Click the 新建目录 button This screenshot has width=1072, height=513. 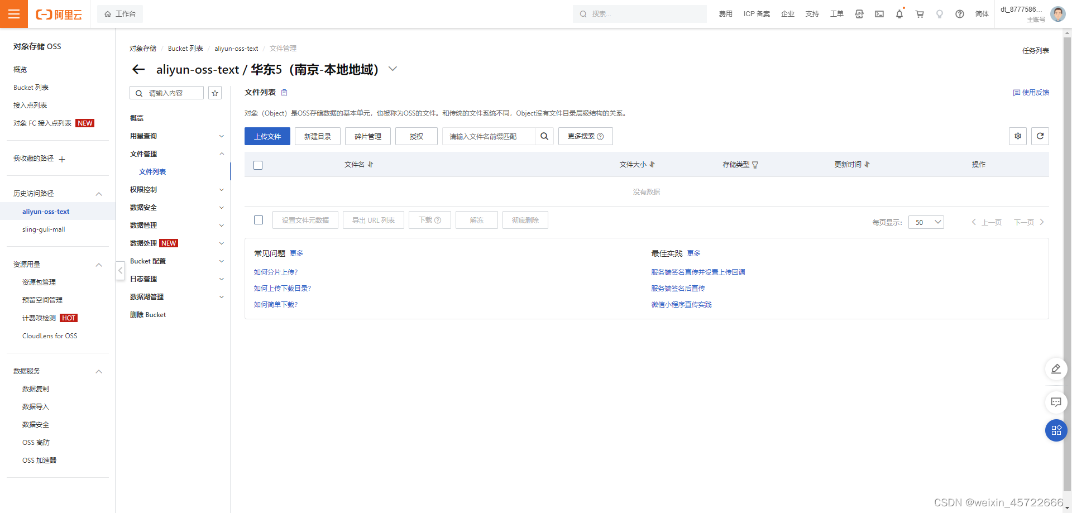pyautogui.click(x=318, y=136)
